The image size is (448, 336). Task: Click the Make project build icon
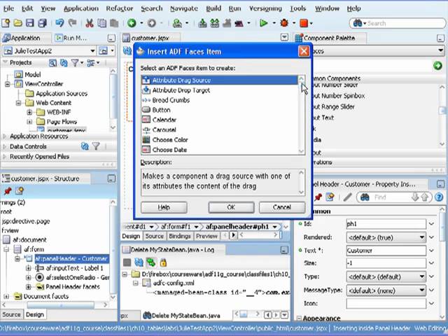tap(202, 23)
